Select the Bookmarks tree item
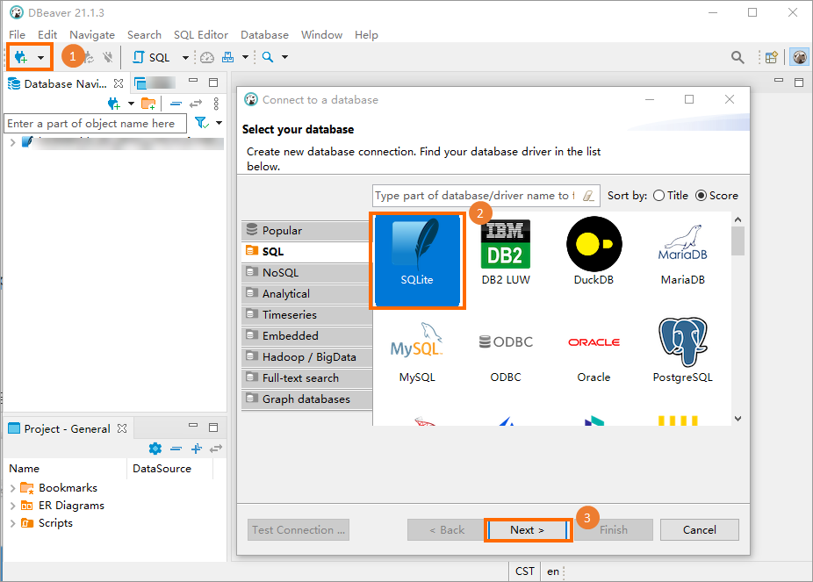Viewport: 813px width, 582px height. pyautogui.click(x=68, y=488)
